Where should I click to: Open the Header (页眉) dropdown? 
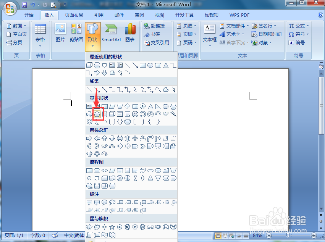tap(186, 26)
